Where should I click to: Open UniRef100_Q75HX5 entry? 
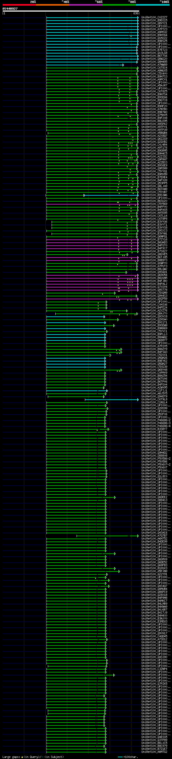(154, 115)
